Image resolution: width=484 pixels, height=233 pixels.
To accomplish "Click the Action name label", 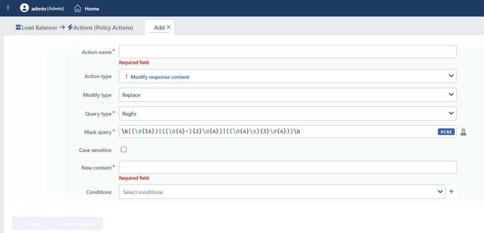I will tap(97, 52).
